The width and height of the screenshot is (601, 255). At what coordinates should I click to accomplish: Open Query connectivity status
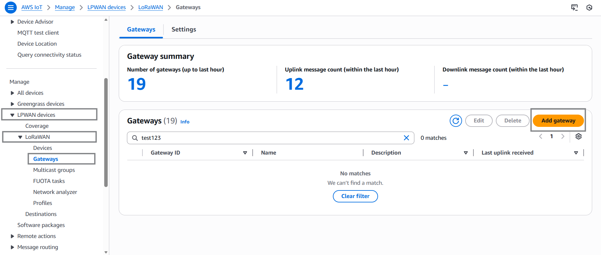click(x=50, y=55)
